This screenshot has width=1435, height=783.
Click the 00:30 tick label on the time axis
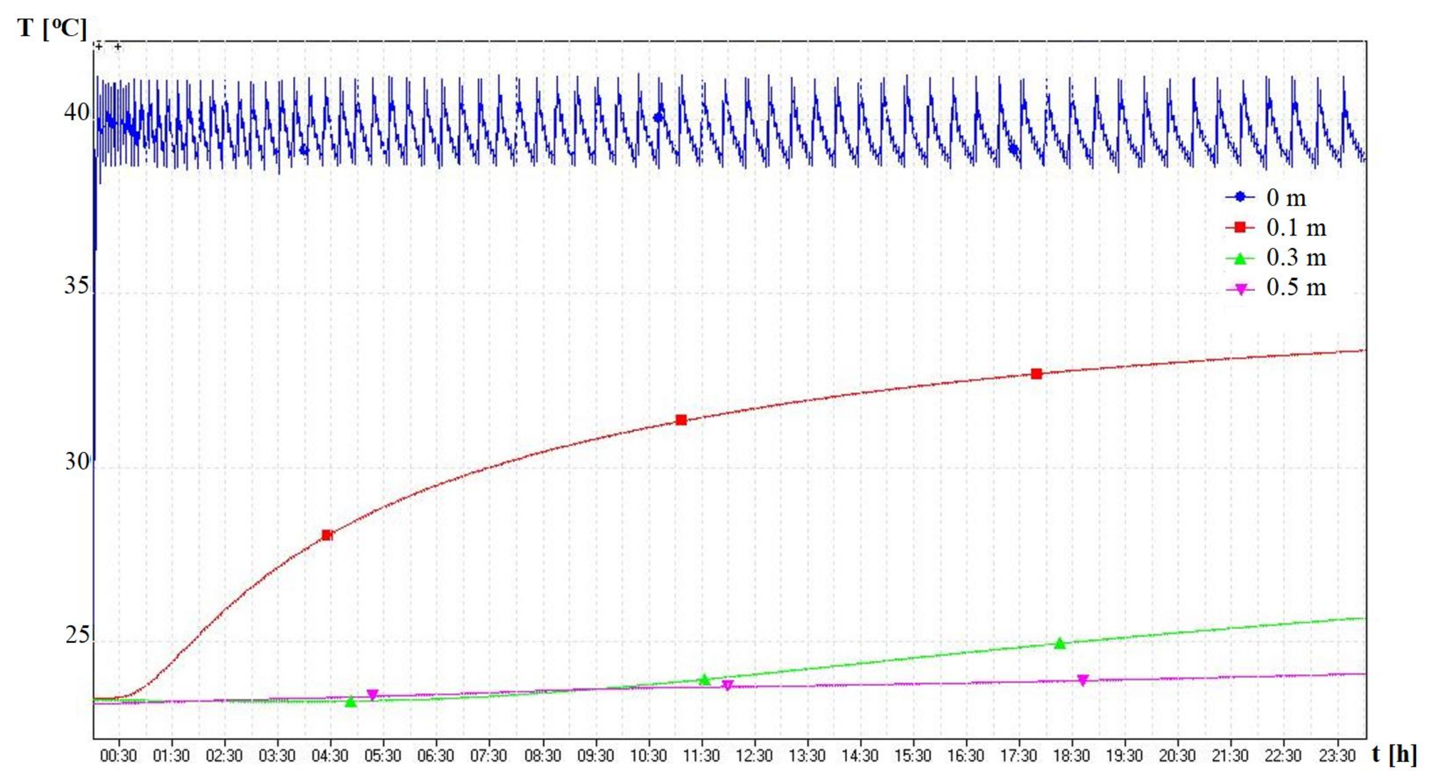118,756
